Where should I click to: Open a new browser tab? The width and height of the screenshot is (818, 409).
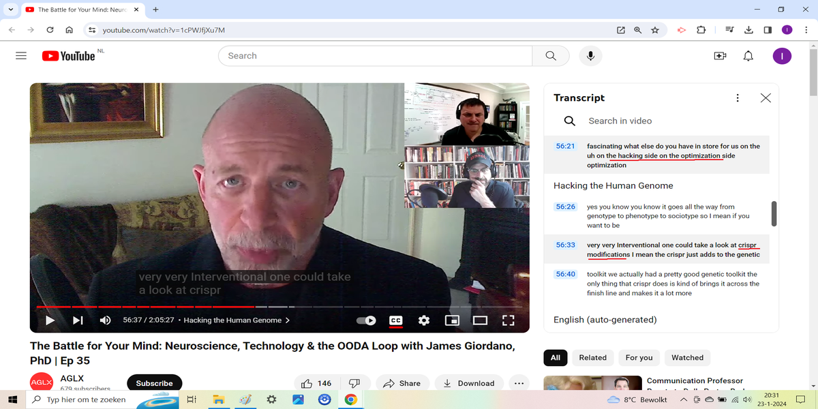[155, 10]
